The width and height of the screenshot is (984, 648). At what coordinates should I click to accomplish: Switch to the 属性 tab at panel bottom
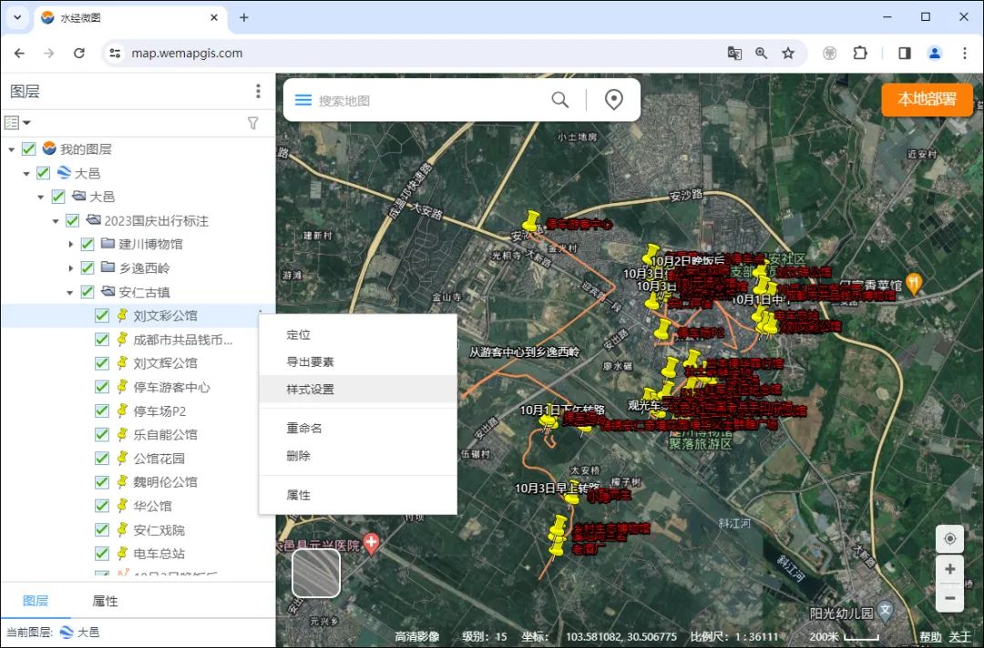[105, 601]
